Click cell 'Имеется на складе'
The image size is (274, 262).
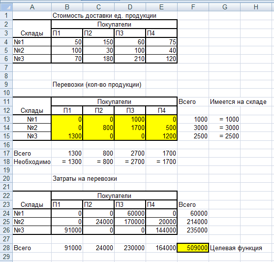[238, 101]
